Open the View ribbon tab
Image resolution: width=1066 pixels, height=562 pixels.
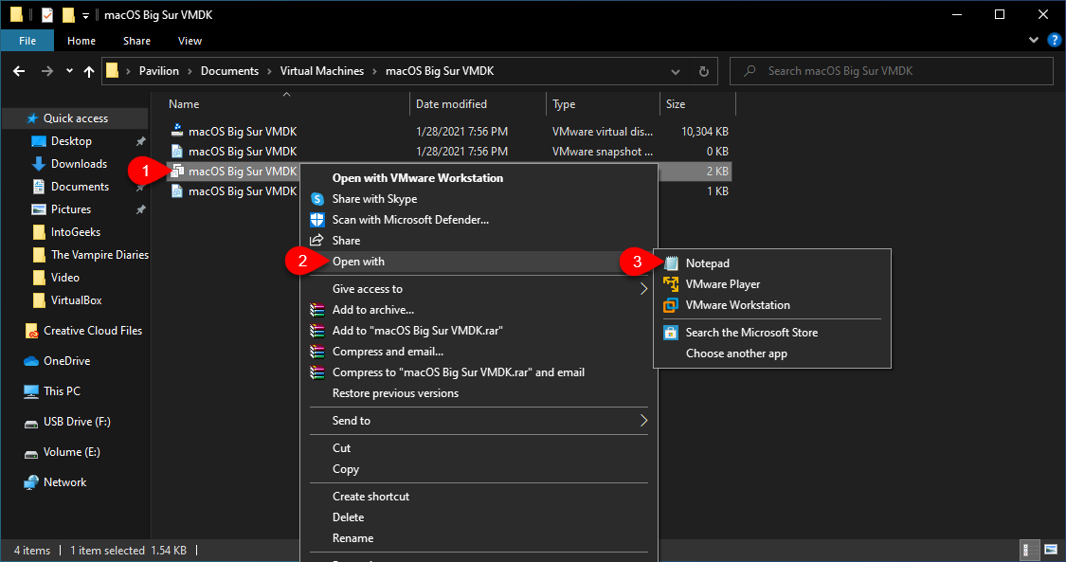coord(190,41)
